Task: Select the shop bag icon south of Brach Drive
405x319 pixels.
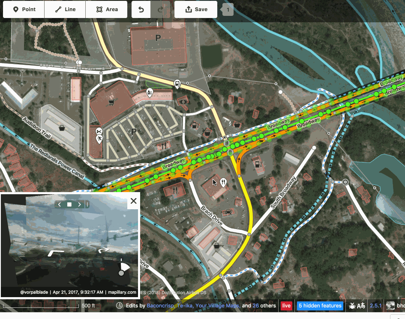Action: 217,245
